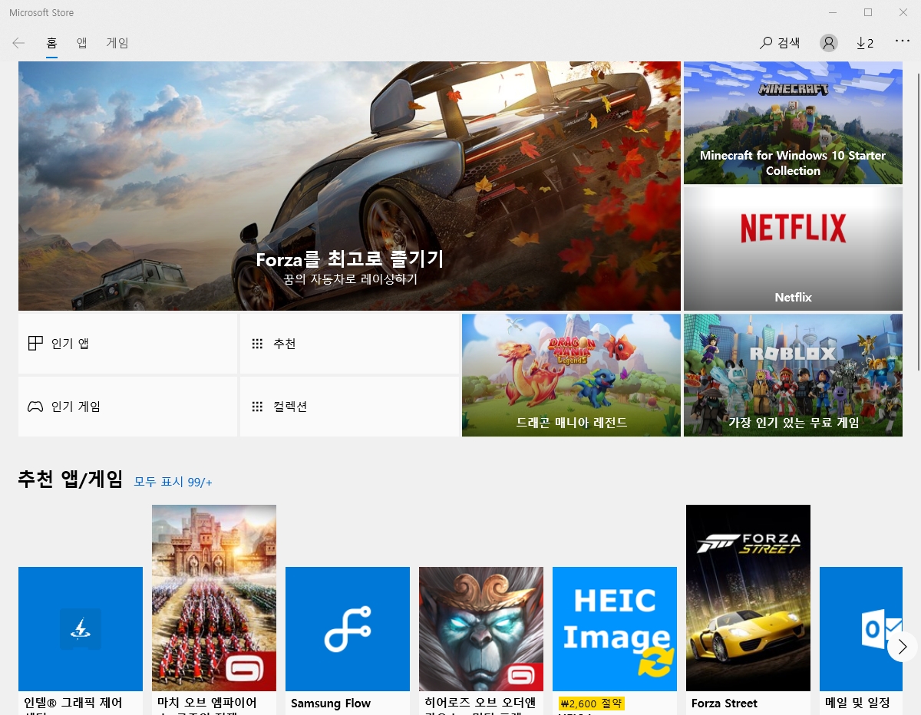This screenshot has width=921, height=715.
Task: Open 컬렉션 category
Action: point(349,407)
